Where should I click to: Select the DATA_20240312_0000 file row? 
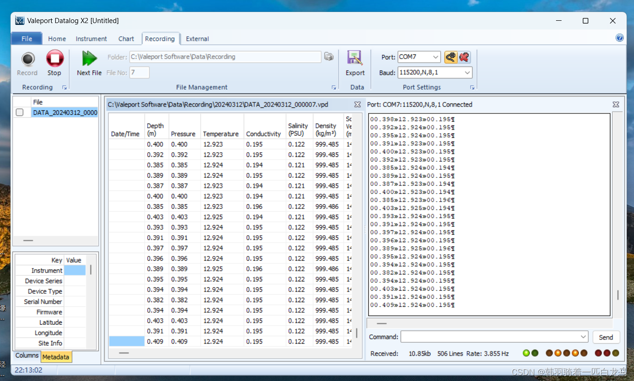pyautogui.click(x=65, y=113)
